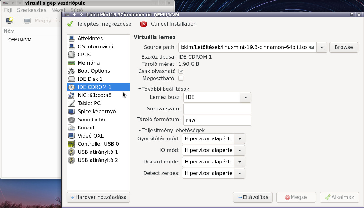Screen dimensions: 364x208
Task: Open Detect zeroes dropdown
Action: tap(240, 173)
